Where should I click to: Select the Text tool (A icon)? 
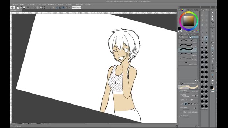point(212,78)
